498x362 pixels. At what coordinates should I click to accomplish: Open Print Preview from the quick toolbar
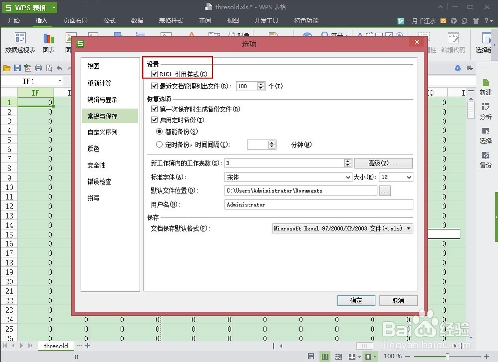click(48, 68)
